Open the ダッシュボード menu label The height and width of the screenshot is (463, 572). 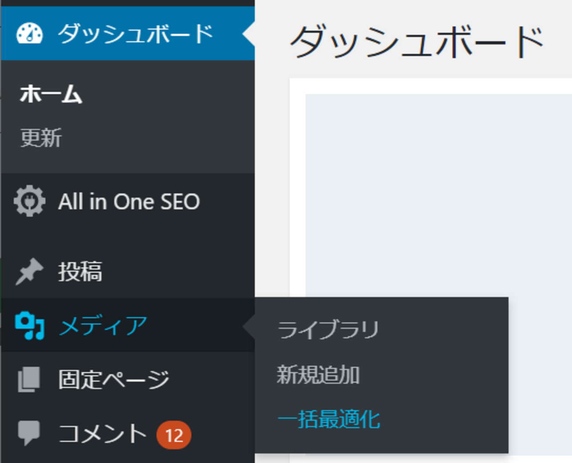tap(136, 34)
